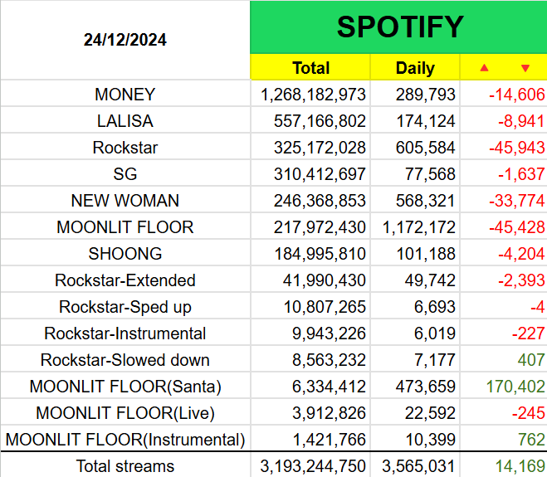
Task: Click the Daily column header
Action: point(415,67)
